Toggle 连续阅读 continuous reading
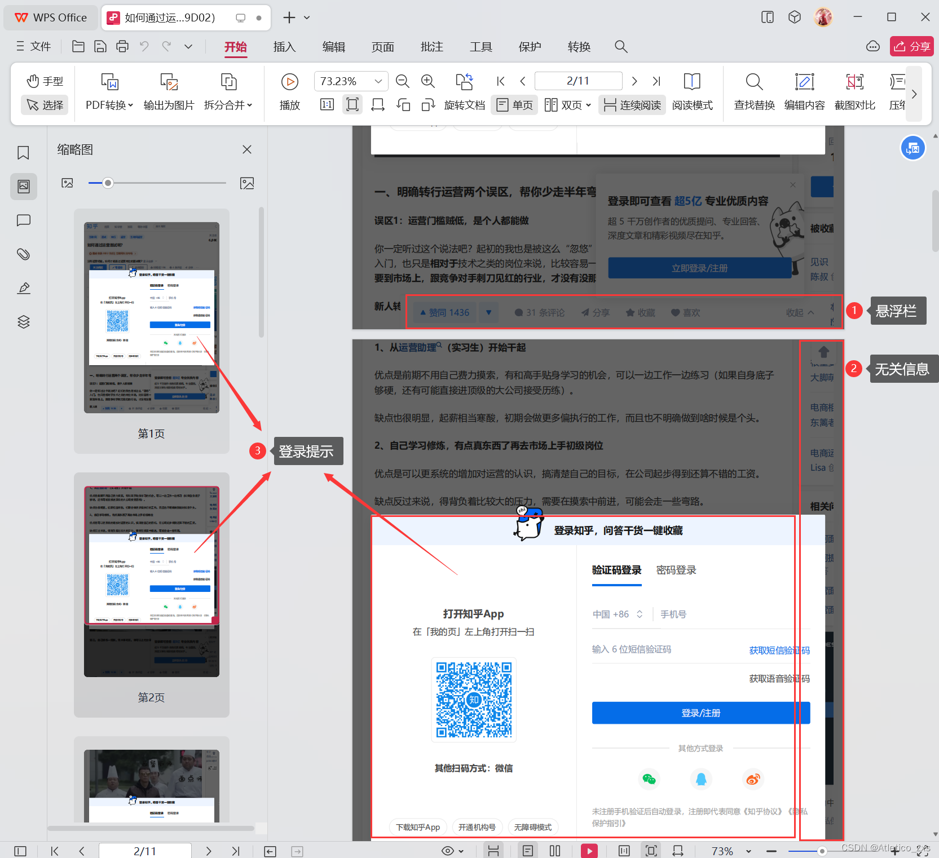The image size is (939, 858). [x=632, y=105]
